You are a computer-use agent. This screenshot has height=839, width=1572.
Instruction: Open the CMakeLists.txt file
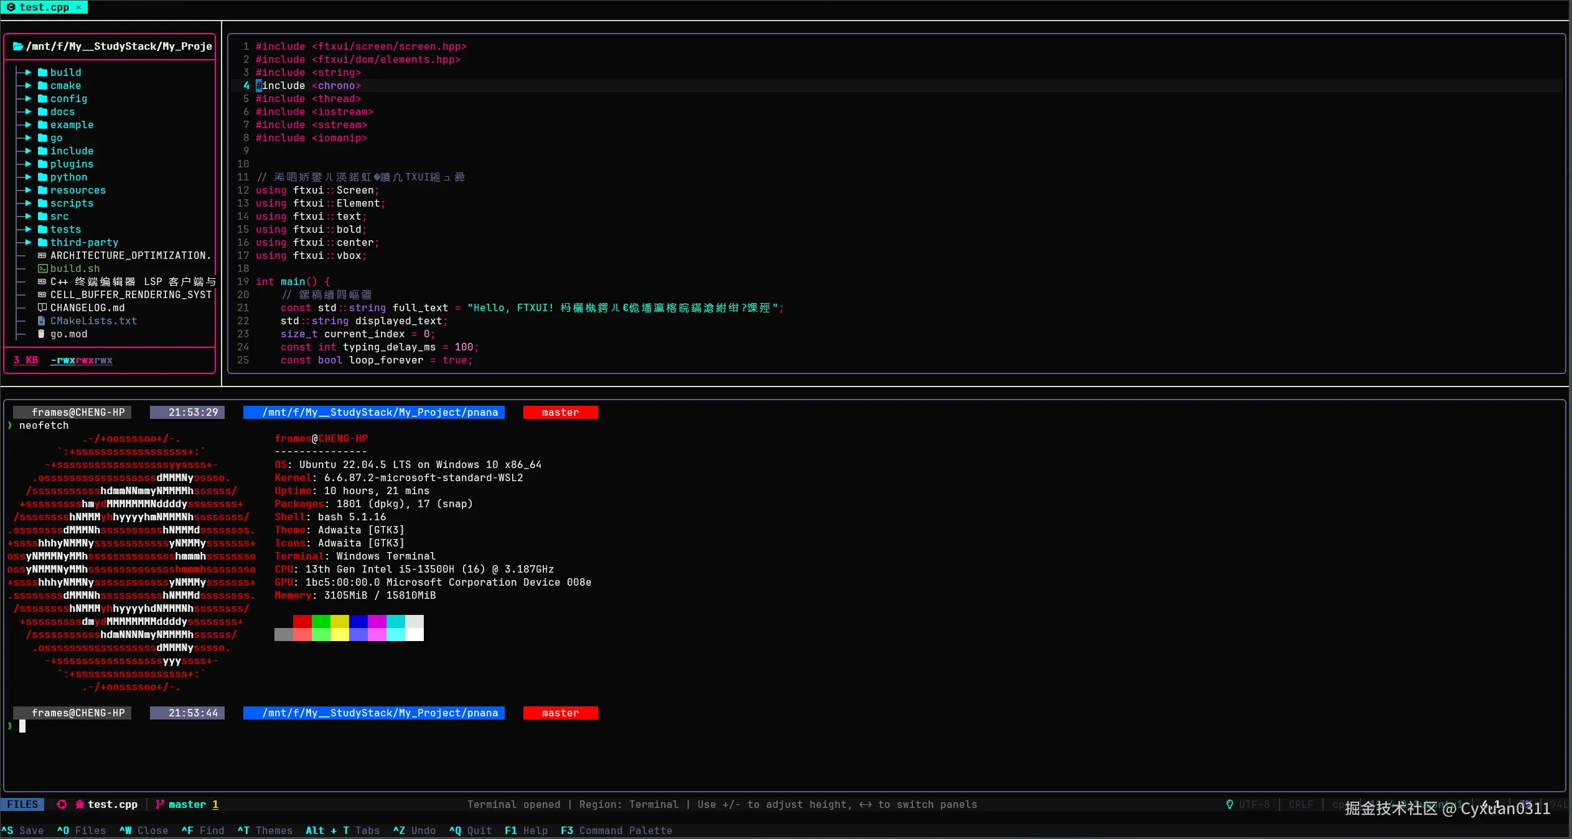coord(93,321)
